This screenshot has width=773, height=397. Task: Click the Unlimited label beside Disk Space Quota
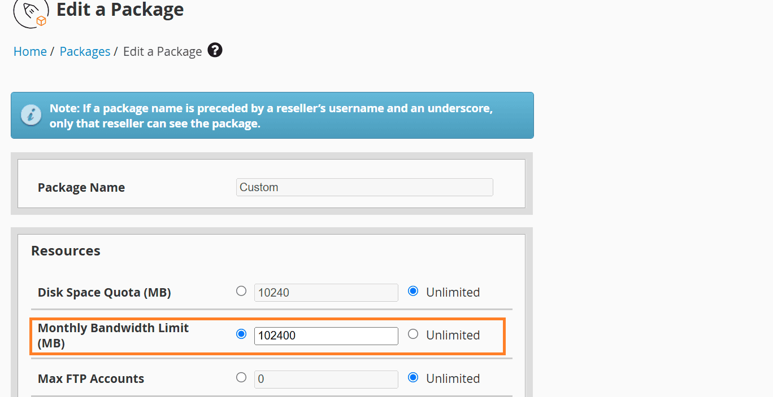pos(453,292)
